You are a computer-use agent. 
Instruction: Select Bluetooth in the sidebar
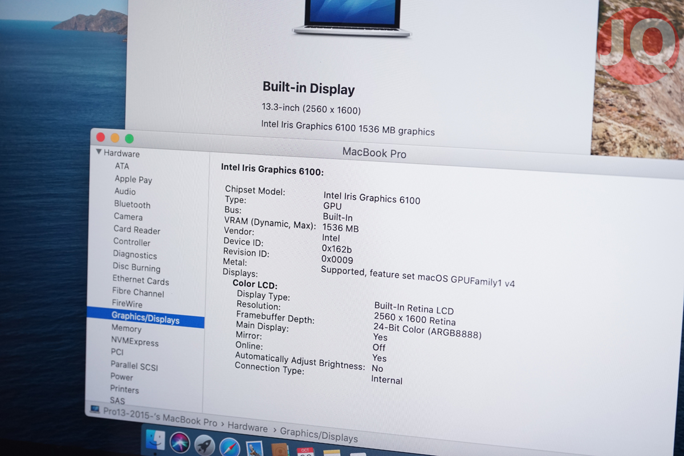(132, 204)
